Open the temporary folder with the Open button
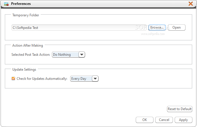The image size is (197, 127). pyautogui.click(x=176, y=27)
